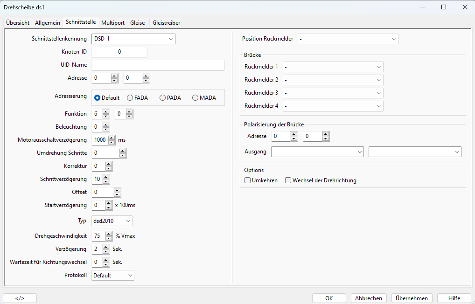Decrease Umdrehung Schritte value
Screen dimensions: 475x304
click(123, 155)
